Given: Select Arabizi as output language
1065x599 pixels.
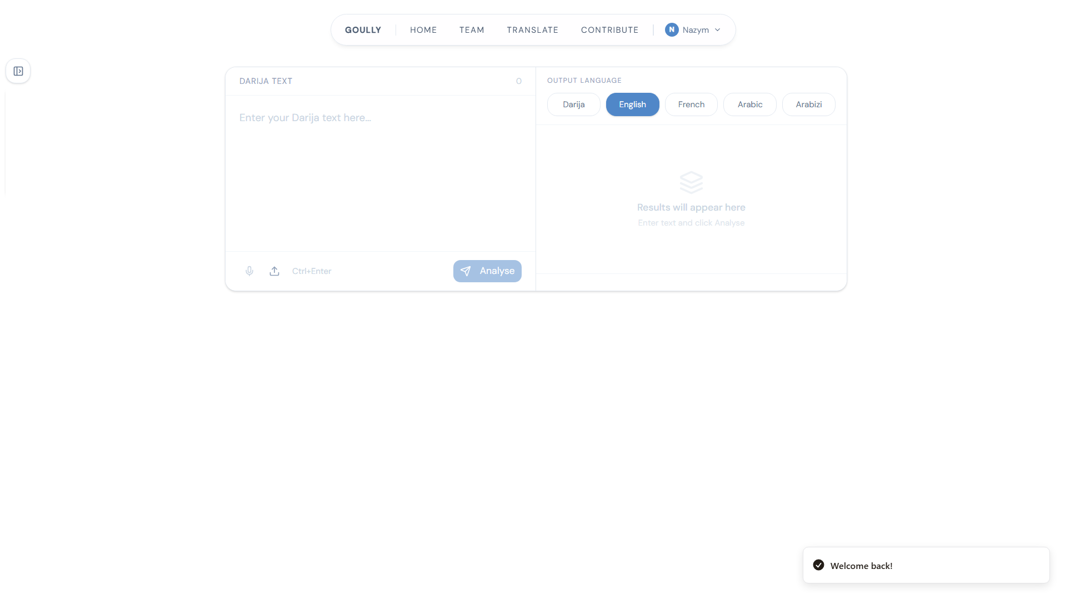Looking at the screenshot, I should [x=808, y=104].
